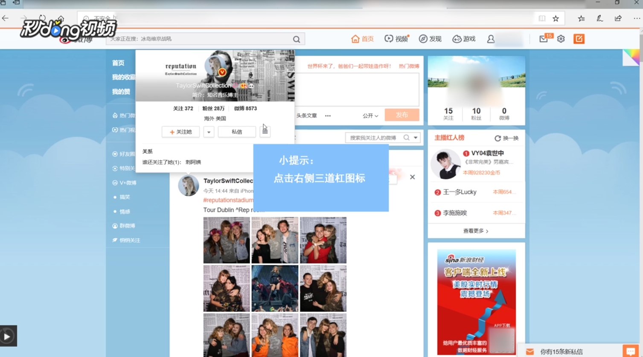Click 查看更多 under the ranking list
Screen dimensions: 643x357
click(476, 231)
